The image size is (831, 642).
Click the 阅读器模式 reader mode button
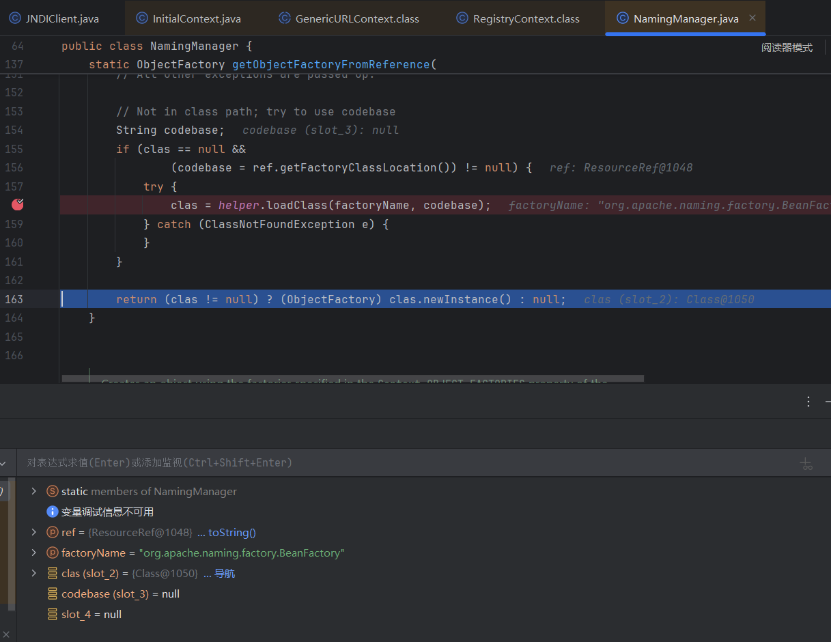coord(787,48)
